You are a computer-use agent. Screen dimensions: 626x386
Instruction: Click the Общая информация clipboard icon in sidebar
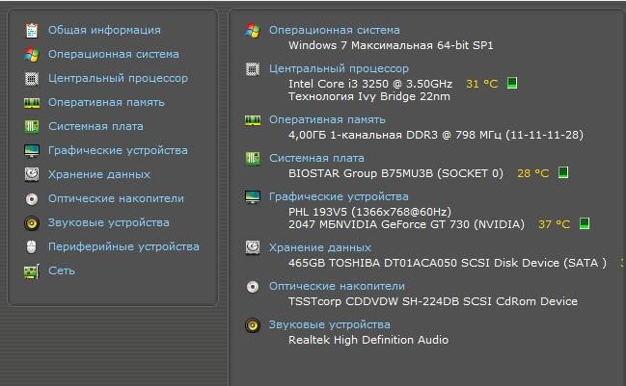point(32,31)
